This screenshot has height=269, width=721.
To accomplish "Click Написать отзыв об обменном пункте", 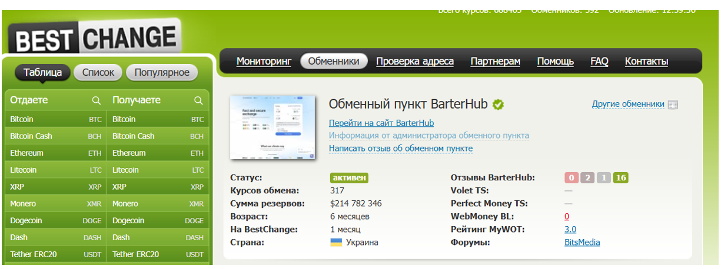I will 401,149.
